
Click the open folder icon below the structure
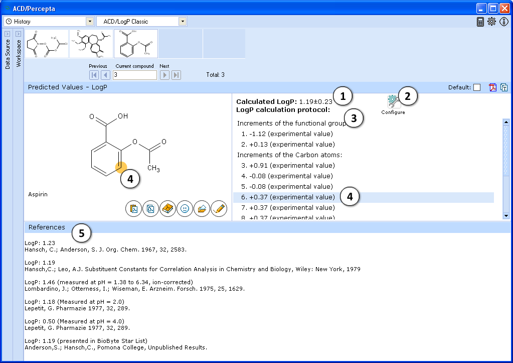point(202,208)
